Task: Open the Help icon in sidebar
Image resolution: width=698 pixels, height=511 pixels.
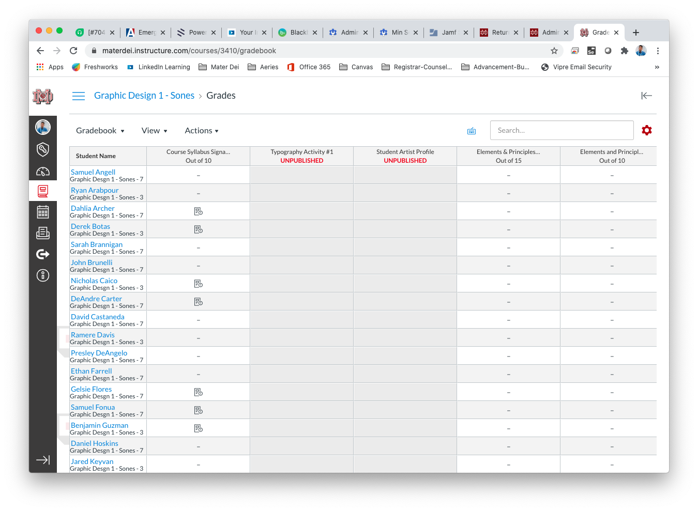Action: tap(43, 275)
